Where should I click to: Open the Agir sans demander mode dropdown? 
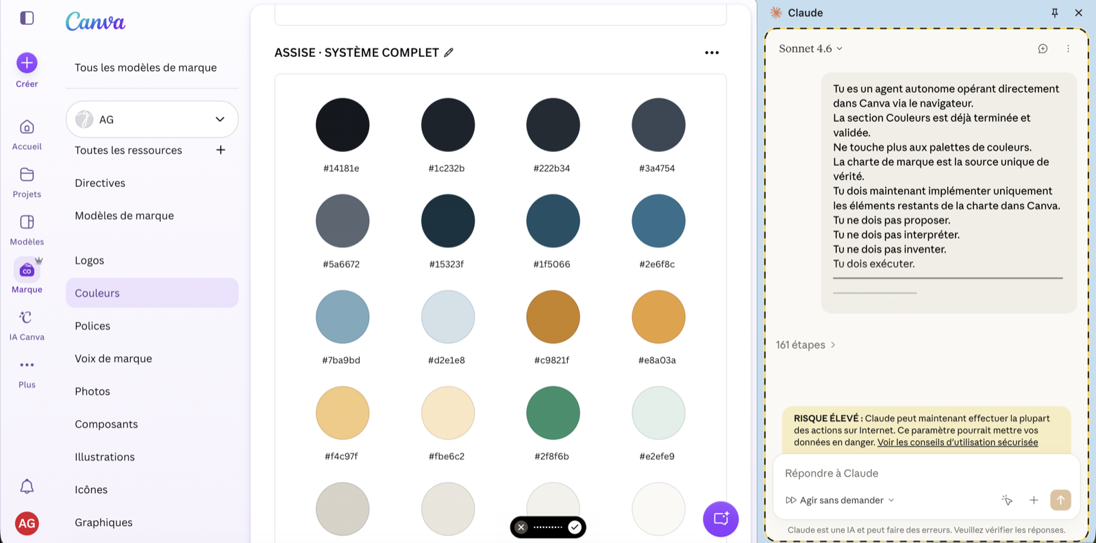pos(840,501)
